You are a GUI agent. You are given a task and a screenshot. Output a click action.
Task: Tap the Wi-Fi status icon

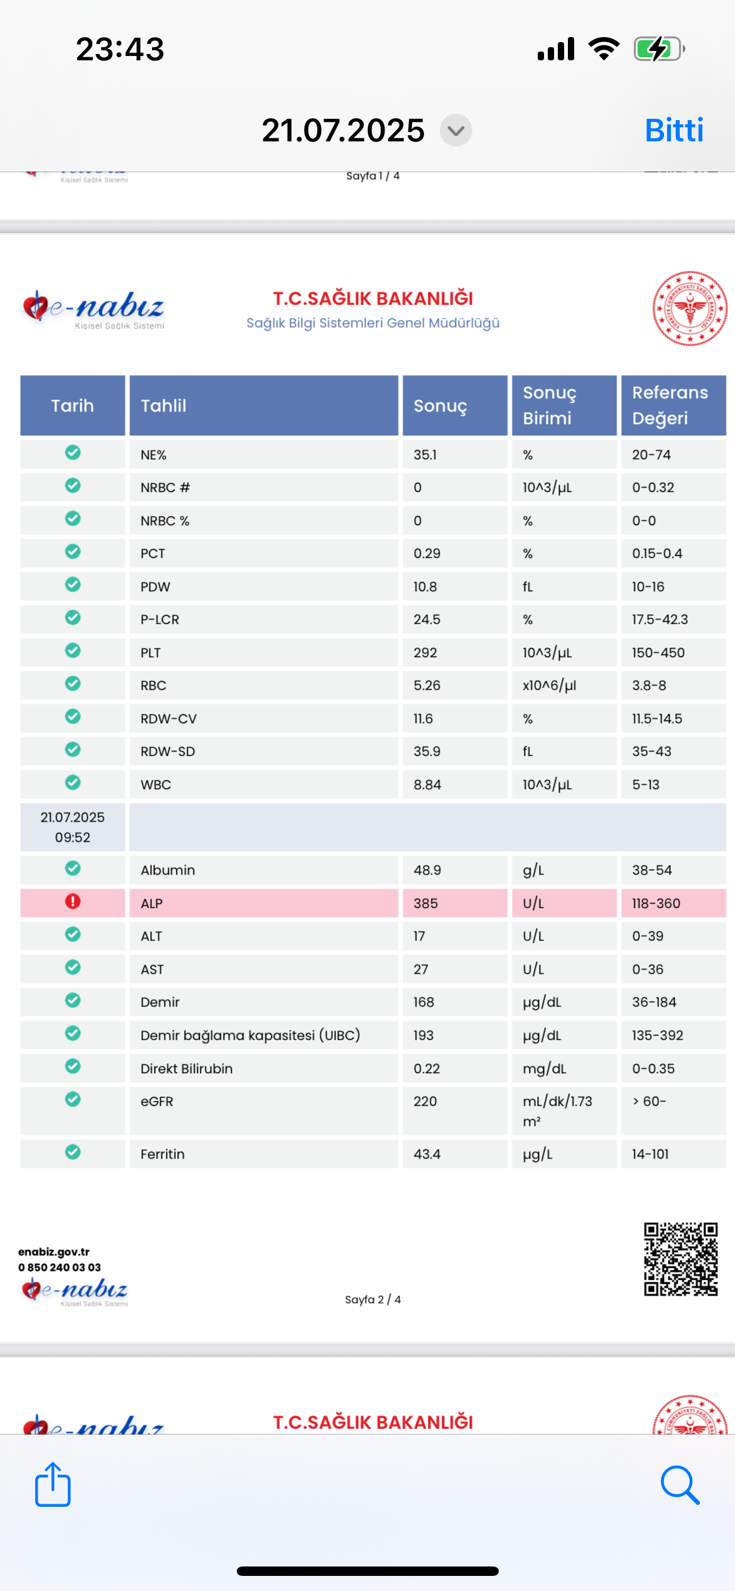(x=604, y=48)
